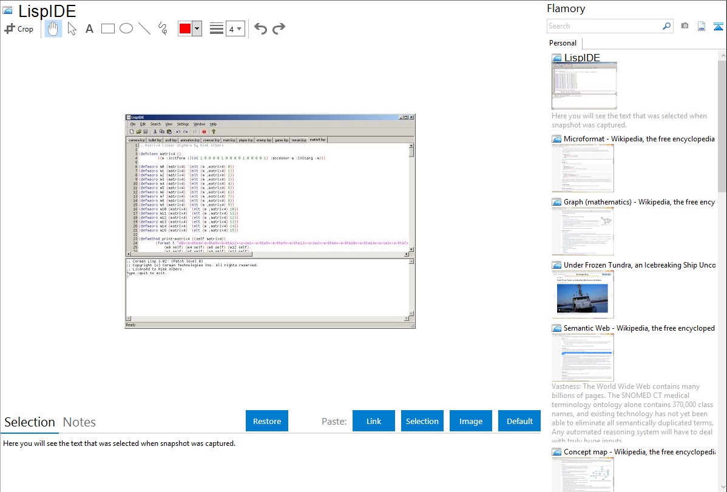The width and height of the screenshot is (727, 492).
Task: Select the arrow pointer tool
Action: 72,29
